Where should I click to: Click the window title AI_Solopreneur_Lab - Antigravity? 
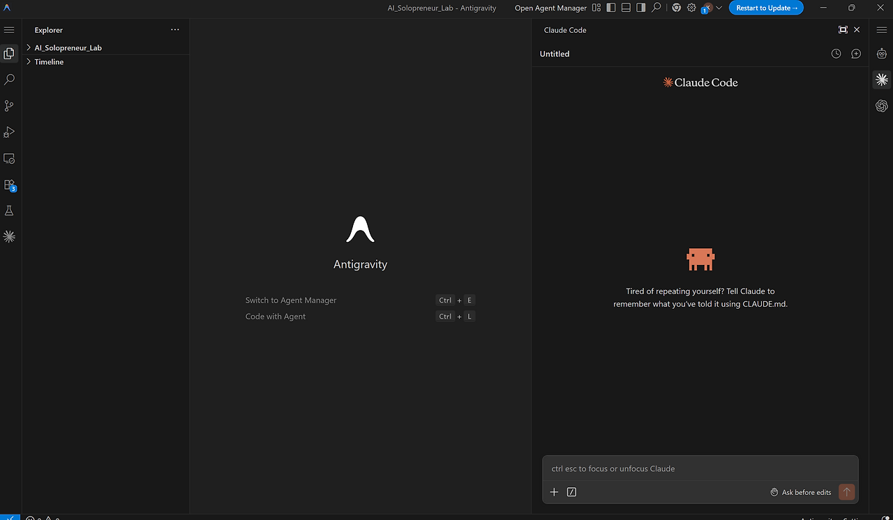click(442, 8)
